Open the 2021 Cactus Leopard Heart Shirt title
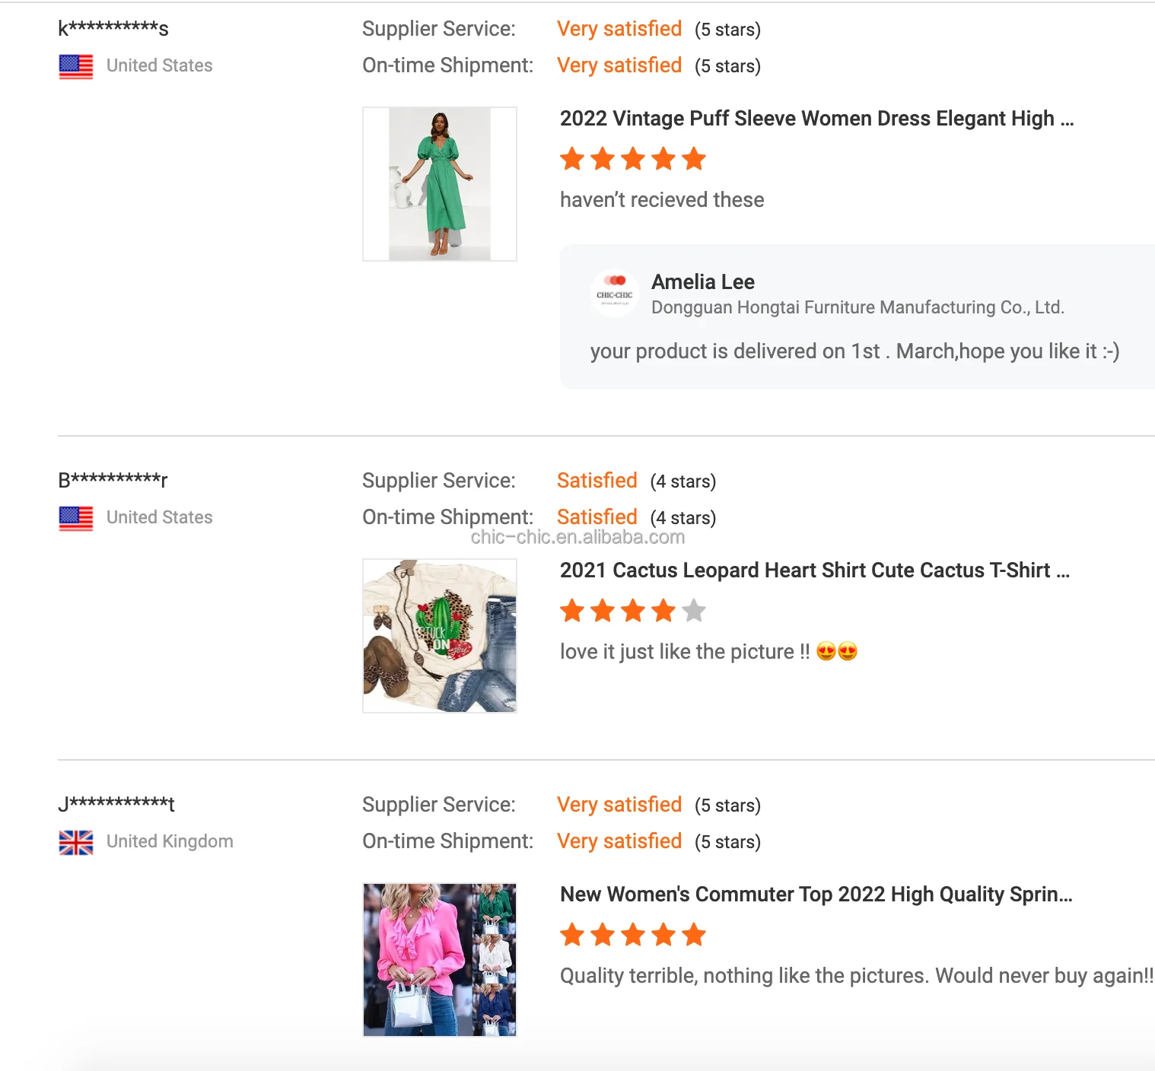This screenshot has width=1155, height=1071. click(814, 570)
